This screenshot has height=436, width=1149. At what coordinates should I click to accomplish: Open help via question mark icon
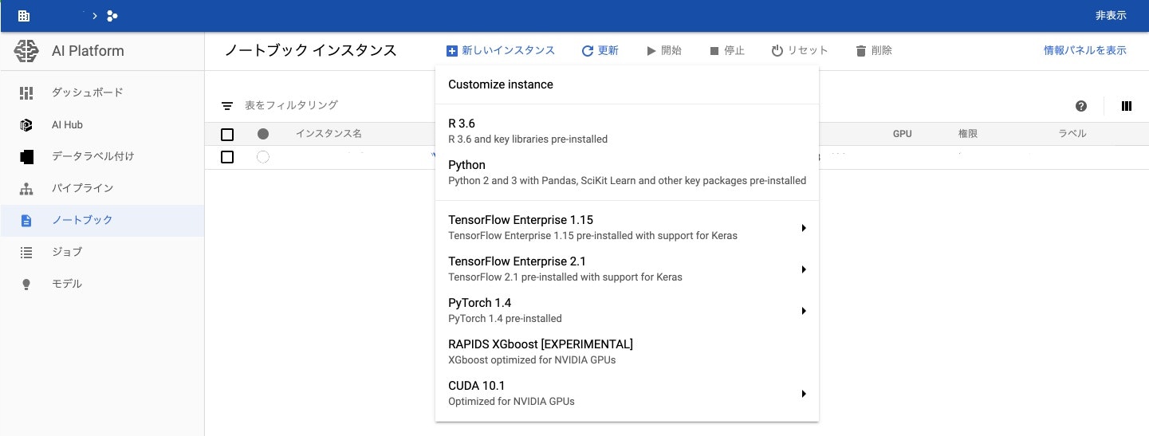1081,106
